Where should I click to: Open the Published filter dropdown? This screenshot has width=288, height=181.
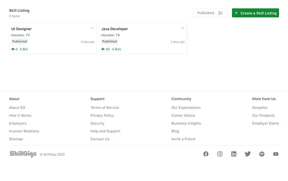click(x=210, y=13)
